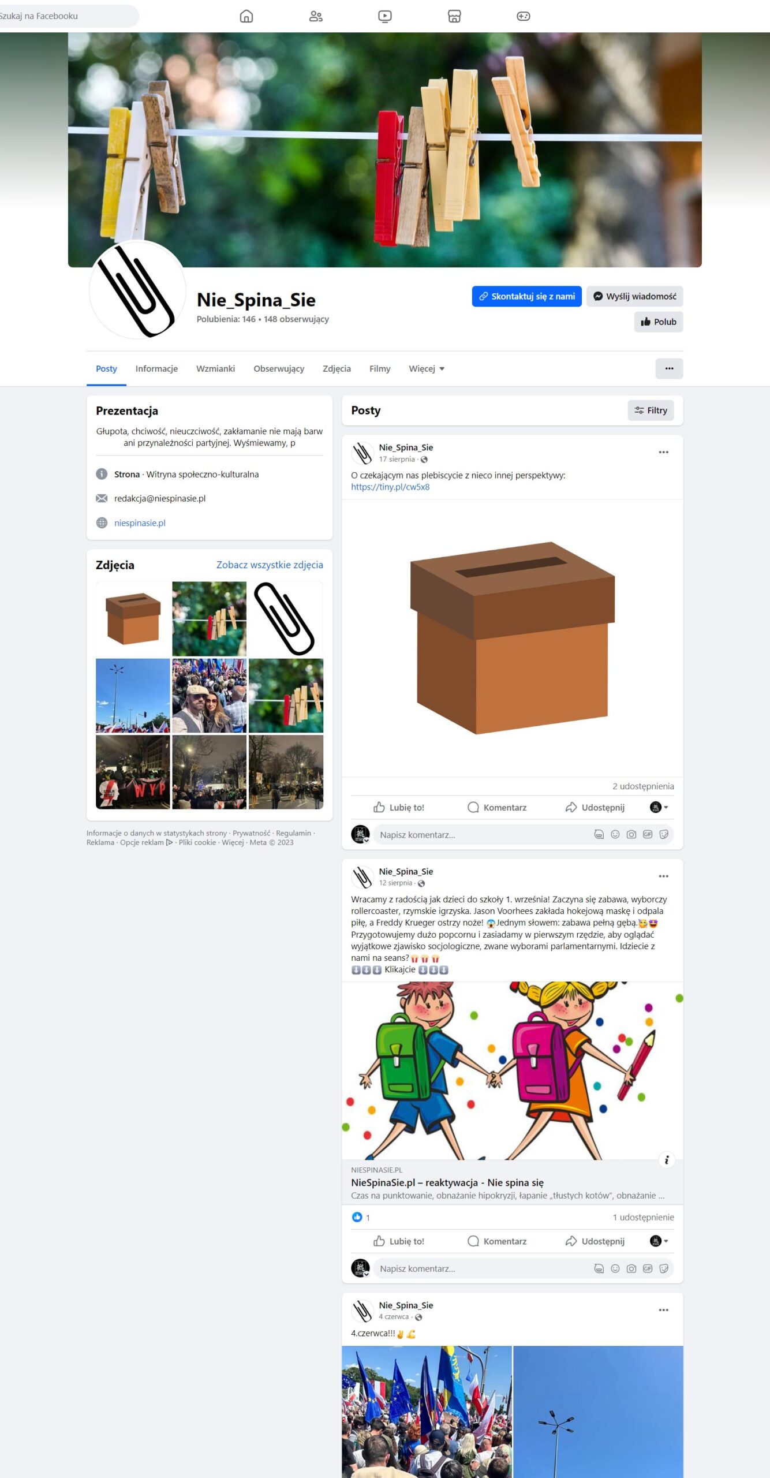The image size is (770, 1478).
Task: Open emoji picker in first comment box
Action: (615, 834)
